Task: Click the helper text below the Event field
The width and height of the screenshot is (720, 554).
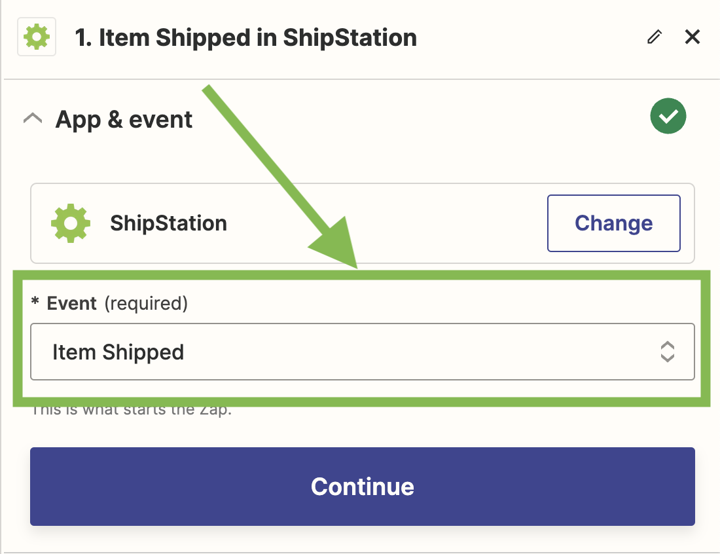Action: point(132,411)
